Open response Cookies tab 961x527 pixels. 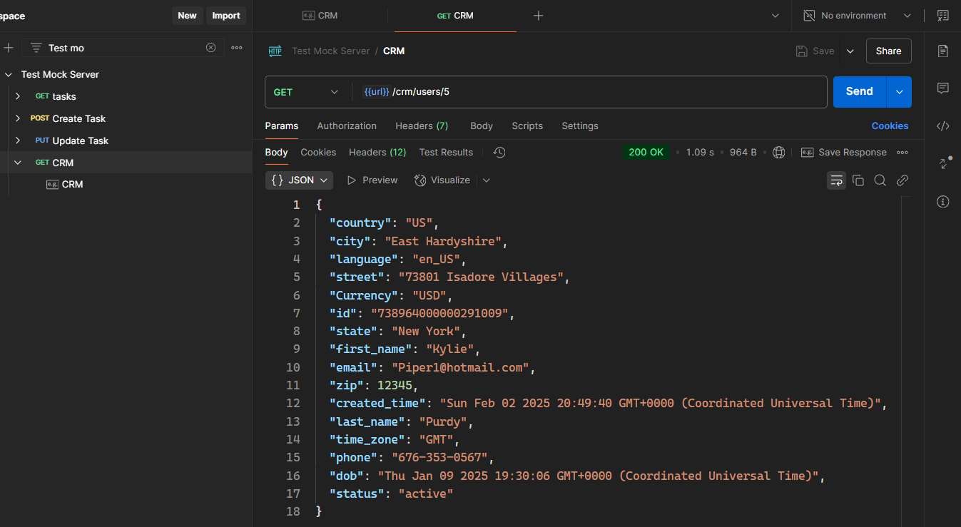tap(318, 153)
